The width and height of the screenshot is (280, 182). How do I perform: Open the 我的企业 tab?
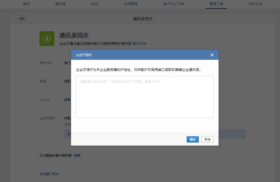(x=255, y=4)
